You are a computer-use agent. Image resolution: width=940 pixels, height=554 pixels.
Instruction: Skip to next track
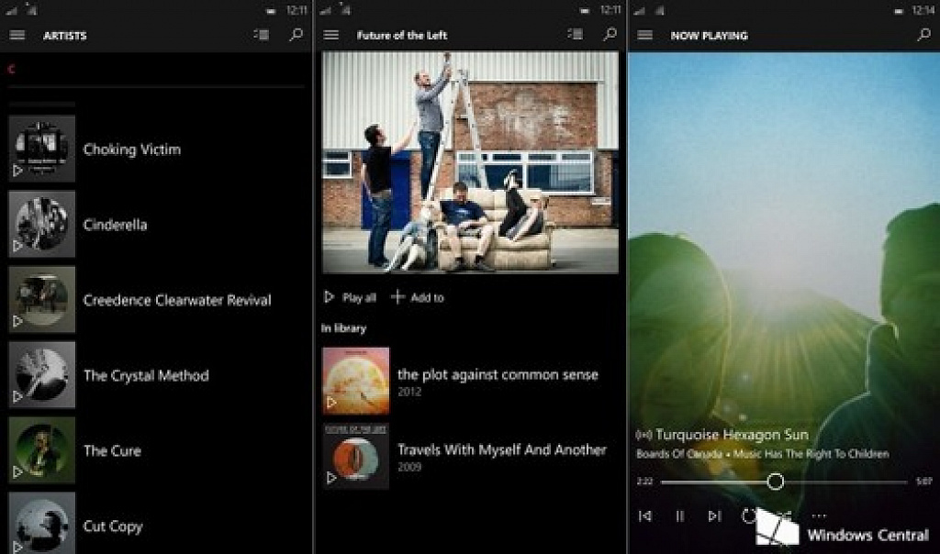714,515
